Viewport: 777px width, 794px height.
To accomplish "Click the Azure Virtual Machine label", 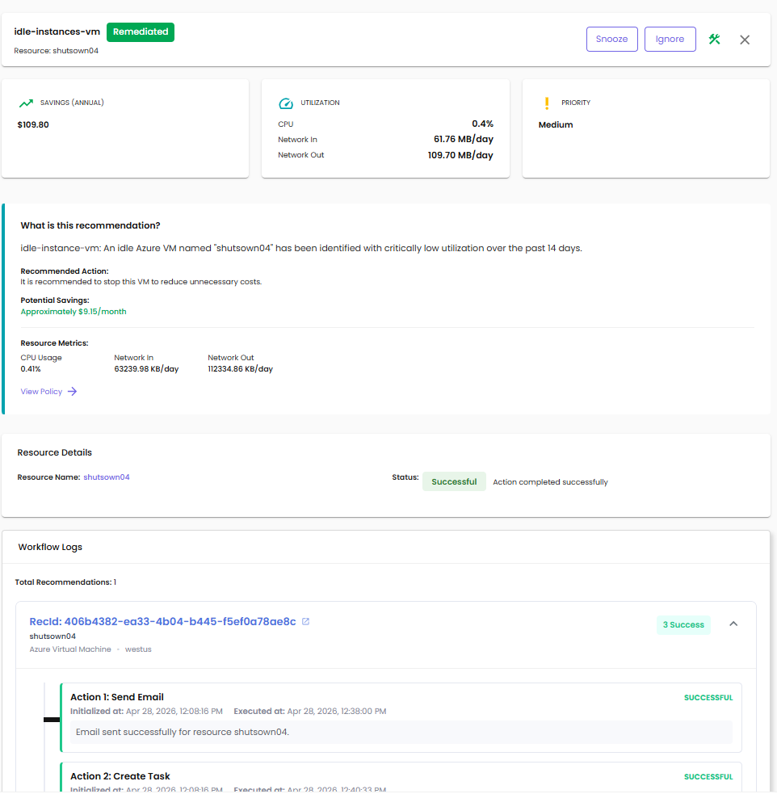I will [69, 649].
